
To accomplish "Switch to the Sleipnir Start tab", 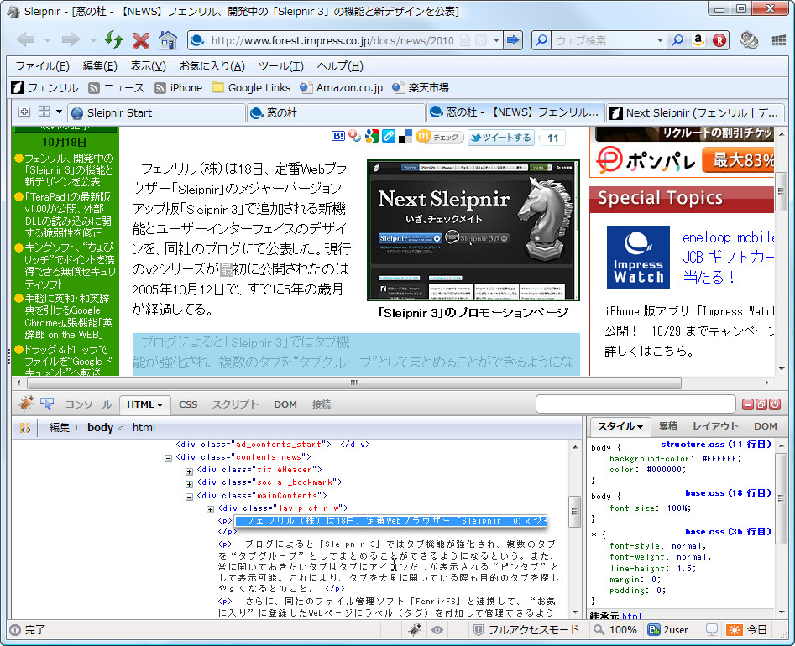I will (x=156, y=112).
